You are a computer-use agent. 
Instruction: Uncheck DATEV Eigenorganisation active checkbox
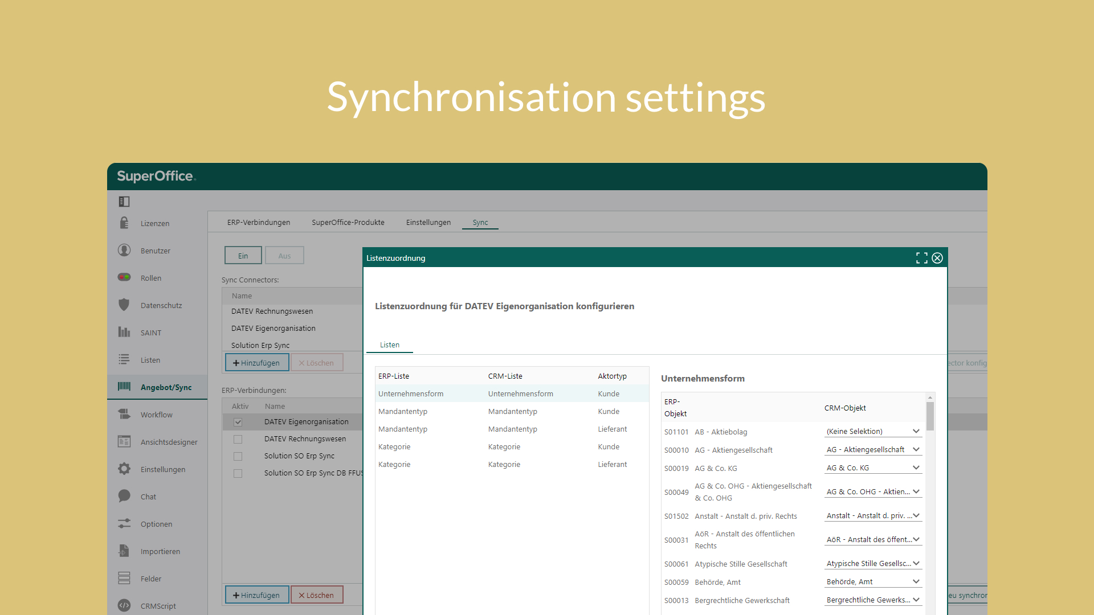coord(238,422)
